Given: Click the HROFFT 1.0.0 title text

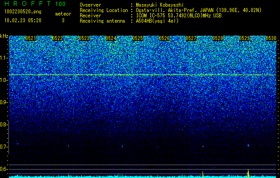Looking at the screenshot, I should coord(35,4).
